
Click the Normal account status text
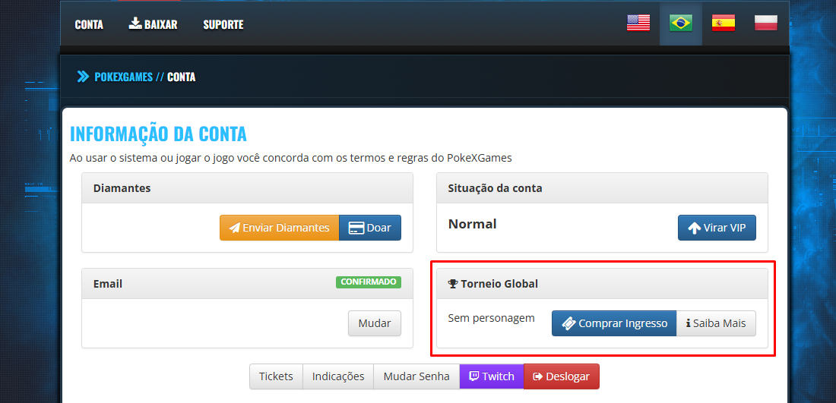click(x=473, y=224)
